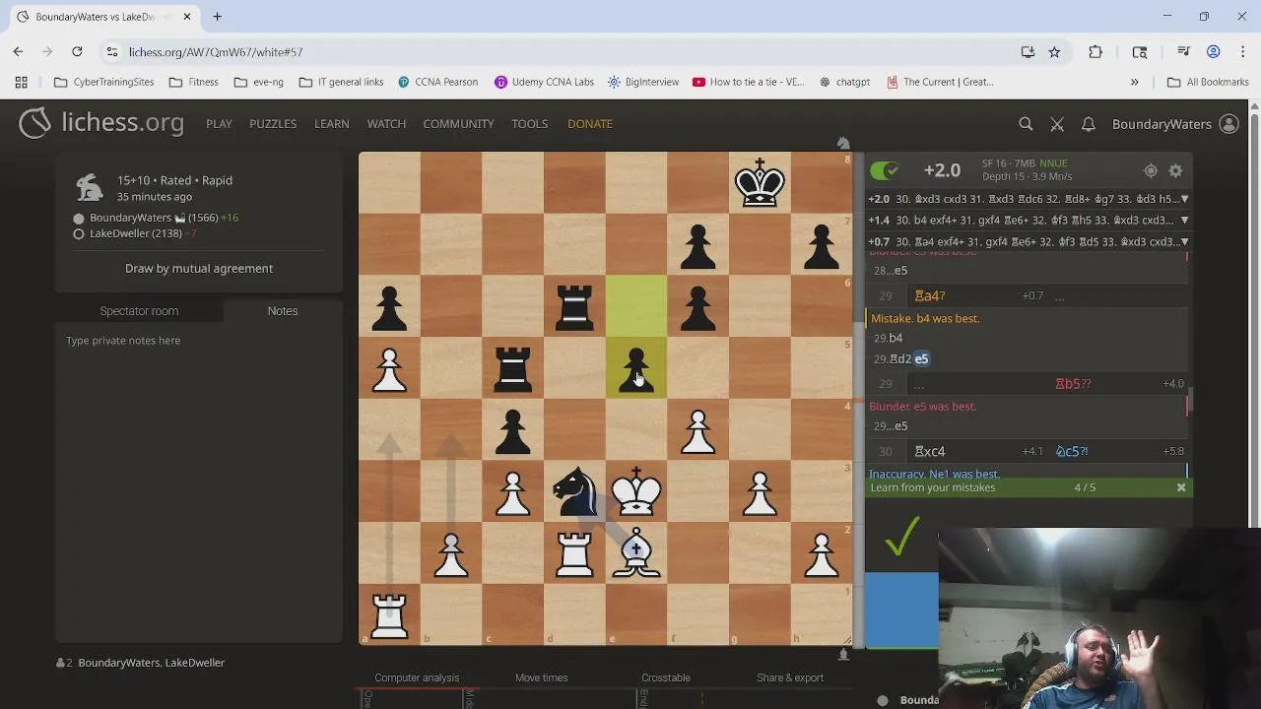The image size is (1261, 709).
Task: Click the engine target/go-deeper icon
Action: click(1151, 171)
